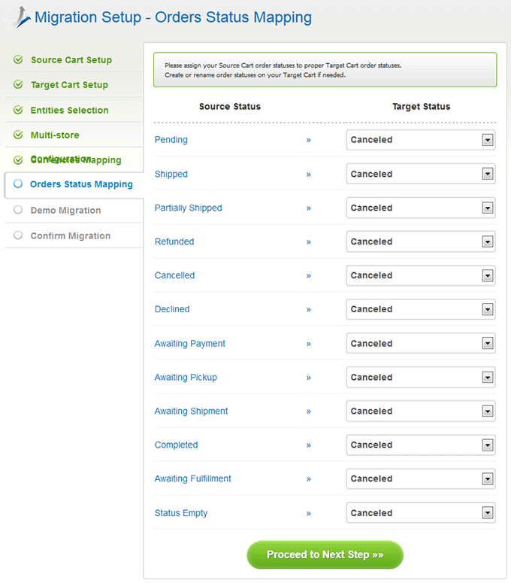Click the Pending source status link

click(x=171, y=140)
